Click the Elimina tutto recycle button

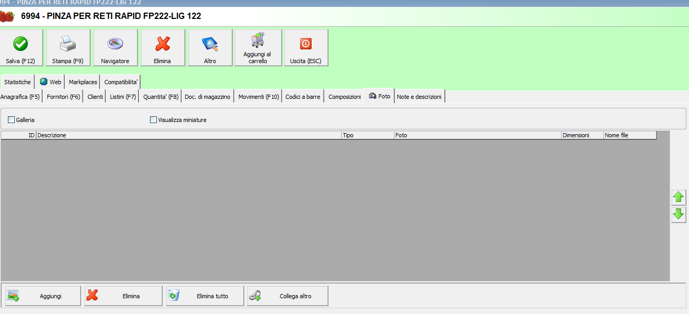tap(205, 296)
